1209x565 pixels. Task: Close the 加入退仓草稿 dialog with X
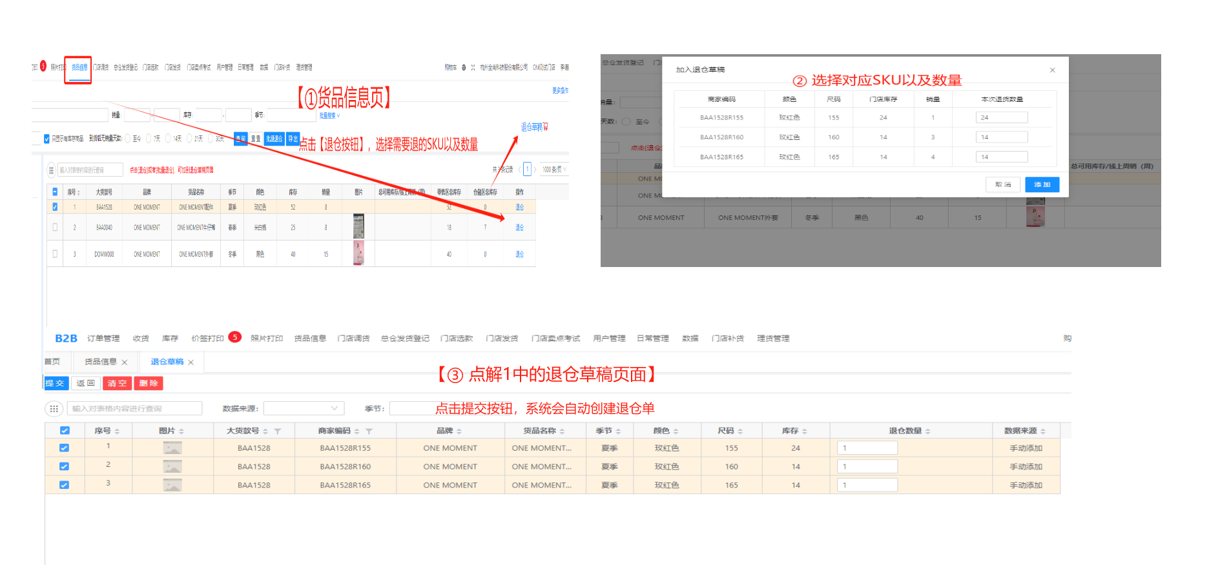[x=1052, y=70]
